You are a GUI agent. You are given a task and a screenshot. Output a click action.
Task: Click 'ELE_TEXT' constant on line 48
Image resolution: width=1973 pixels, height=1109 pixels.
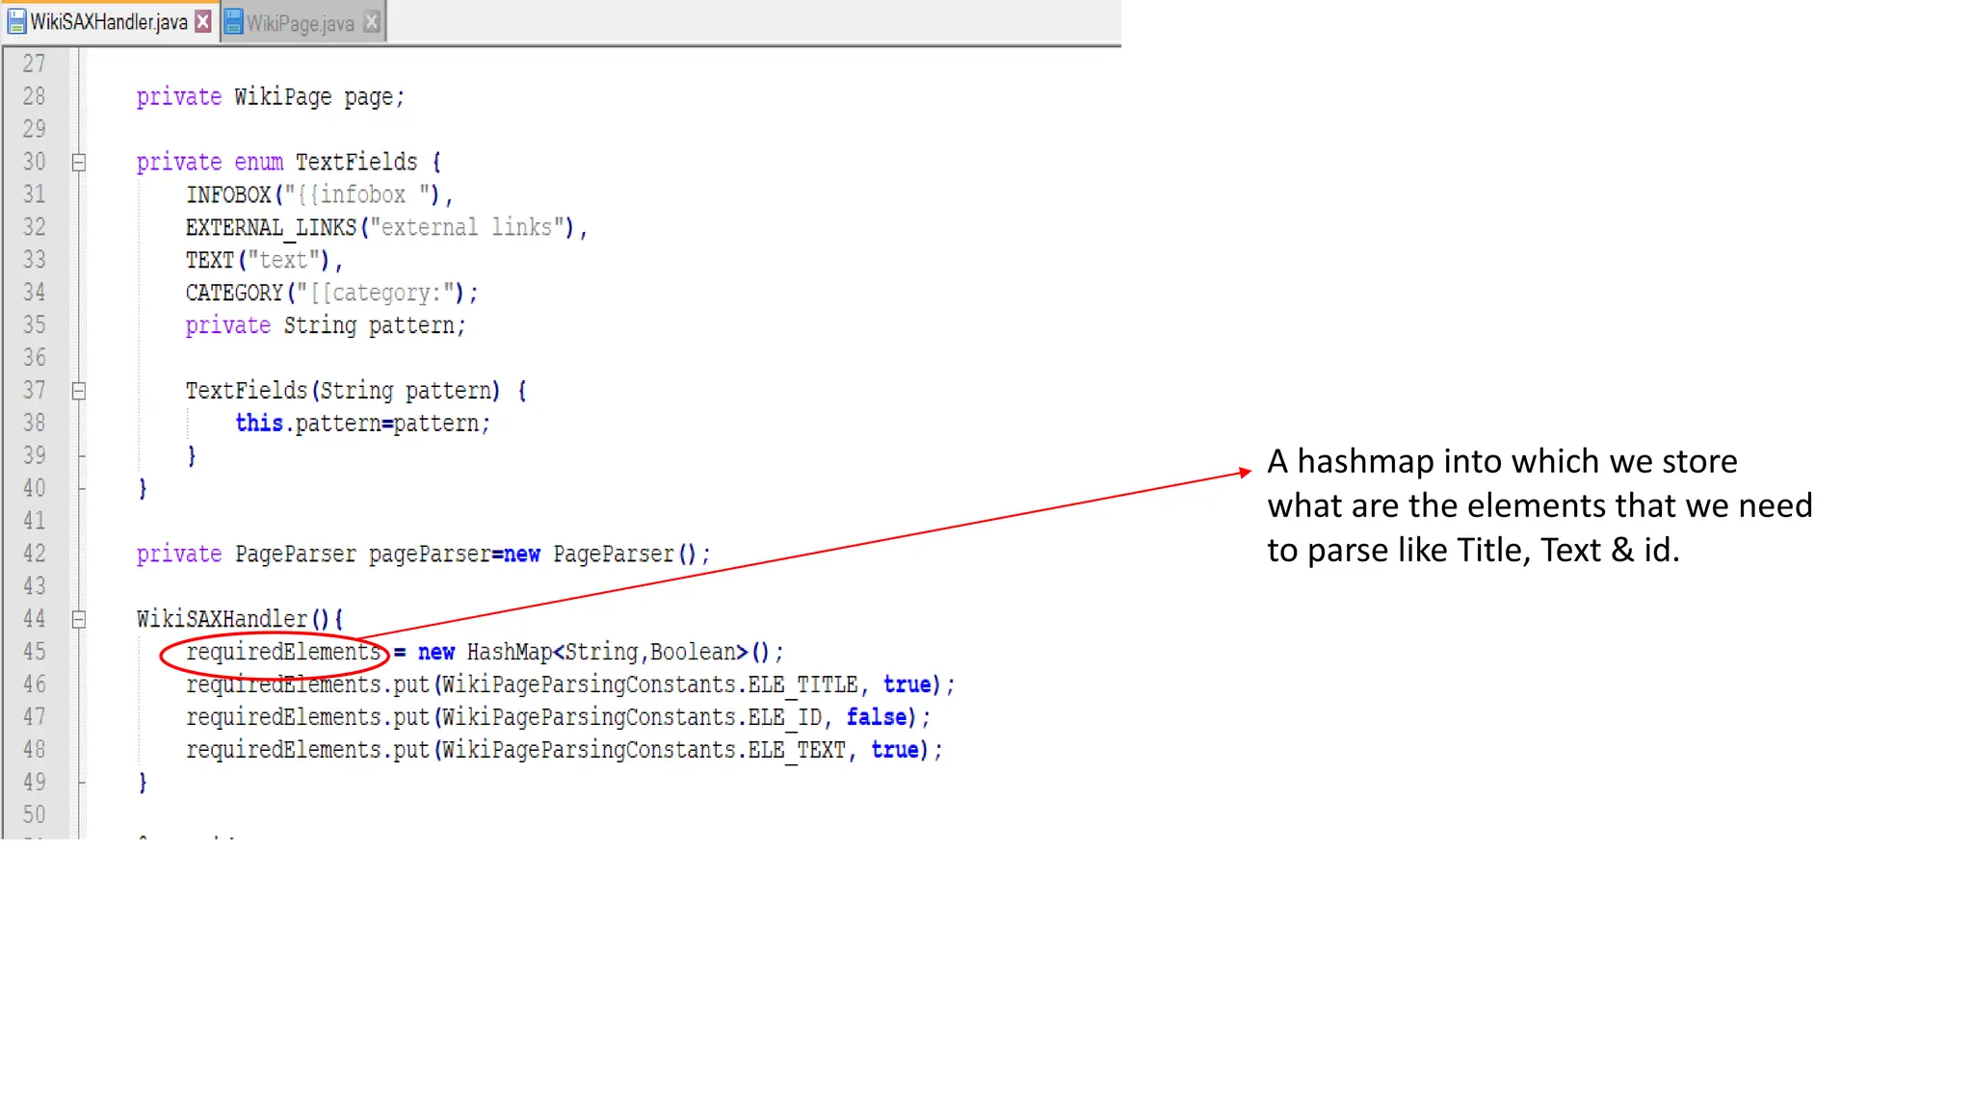[x=797, y=750]
